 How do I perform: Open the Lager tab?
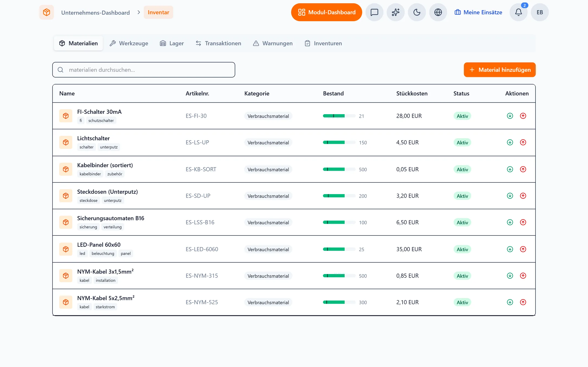[x=172, y=43]
